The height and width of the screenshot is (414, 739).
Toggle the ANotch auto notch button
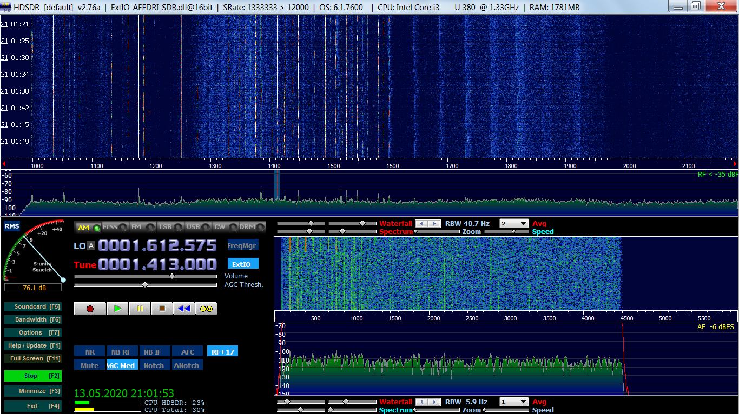pyautogui.click(x=188, y=365)
